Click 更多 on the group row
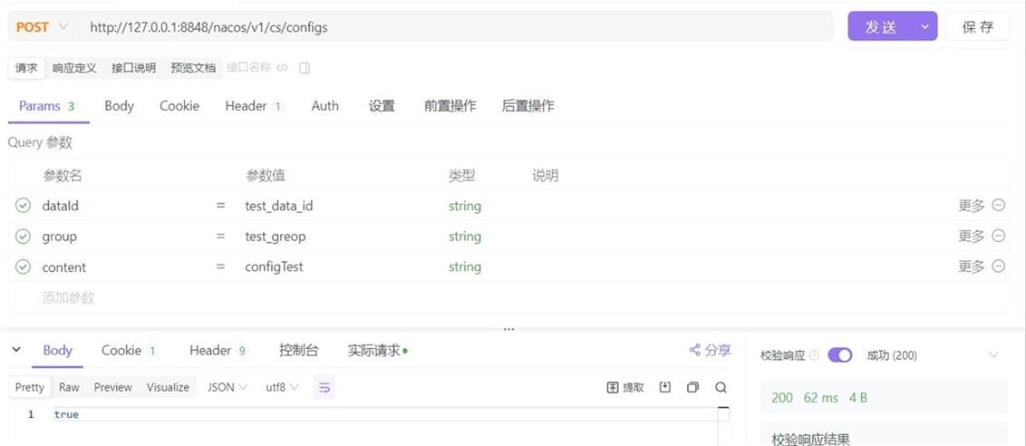This screenshot has height=446, width=1026. click(x=971, y=237)
